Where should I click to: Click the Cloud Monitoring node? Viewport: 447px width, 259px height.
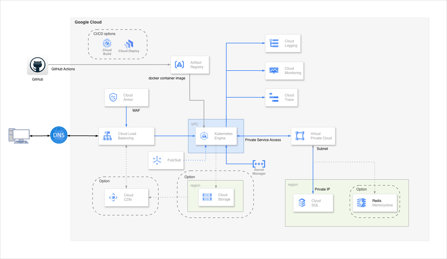(284, 71)
